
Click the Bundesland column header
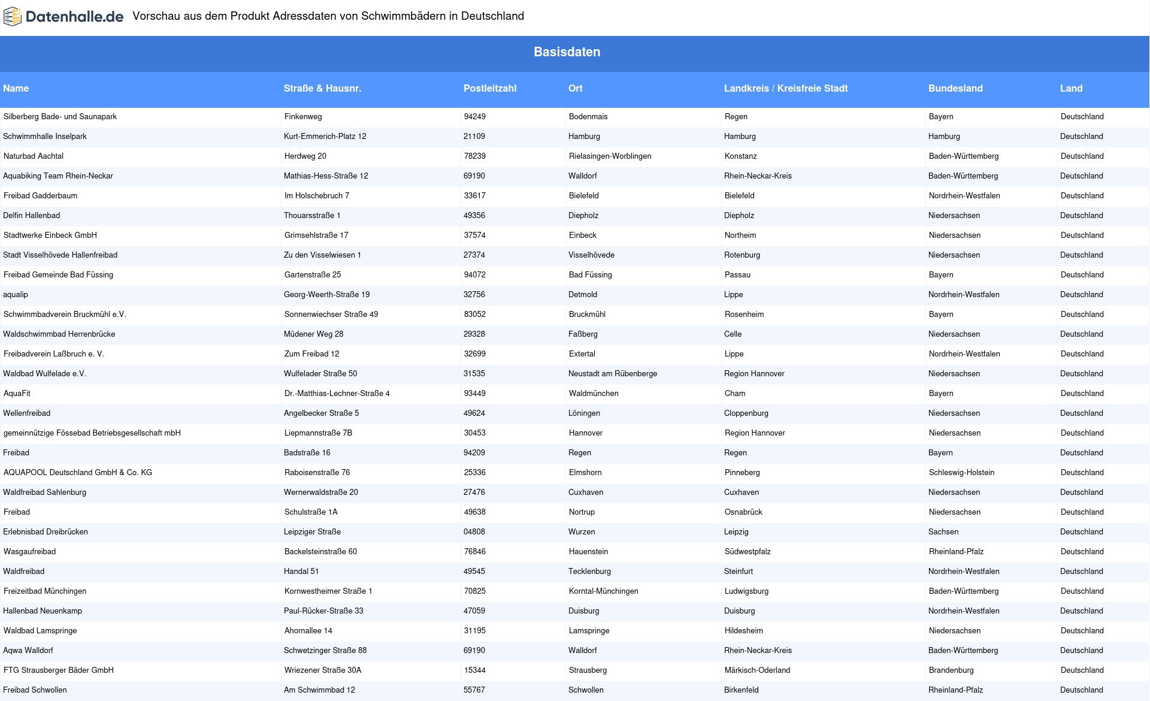tap(956, 89)
